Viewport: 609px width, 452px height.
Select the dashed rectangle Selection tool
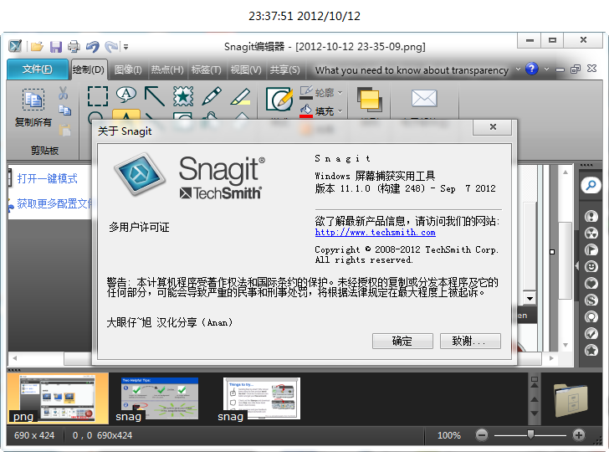click(98, 96)
